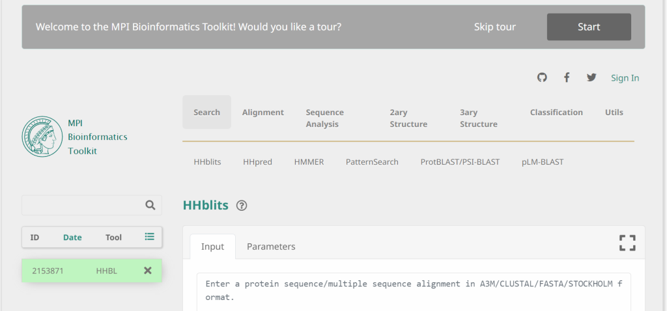Remove job 2153871 with the X icon

(148, 271)
